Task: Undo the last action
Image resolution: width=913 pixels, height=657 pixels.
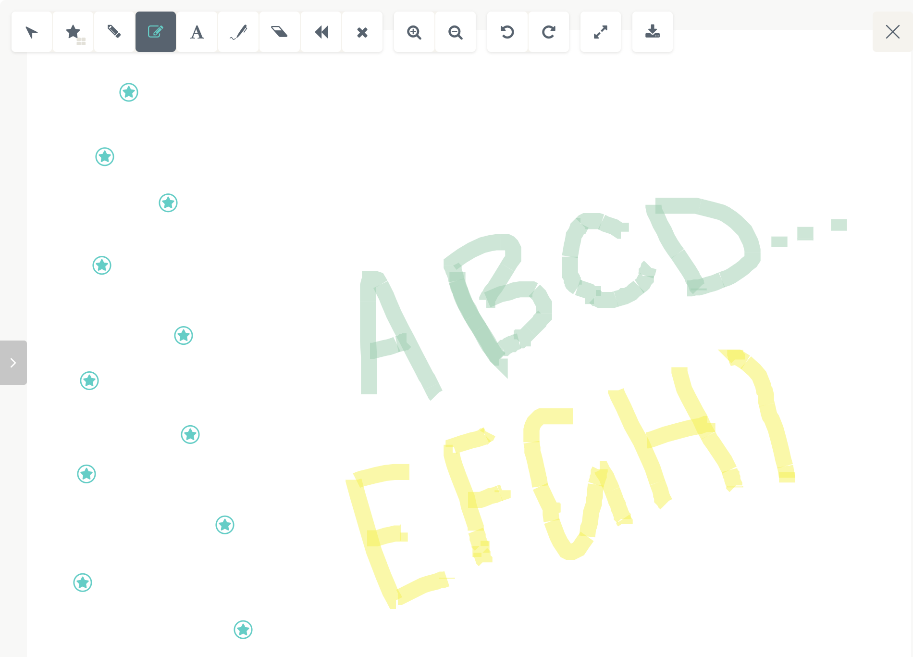Action: (507, 32)
